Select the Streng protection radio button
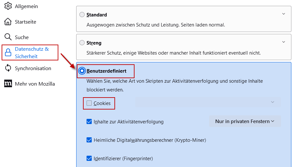294x167 pixels. point(82,43)
